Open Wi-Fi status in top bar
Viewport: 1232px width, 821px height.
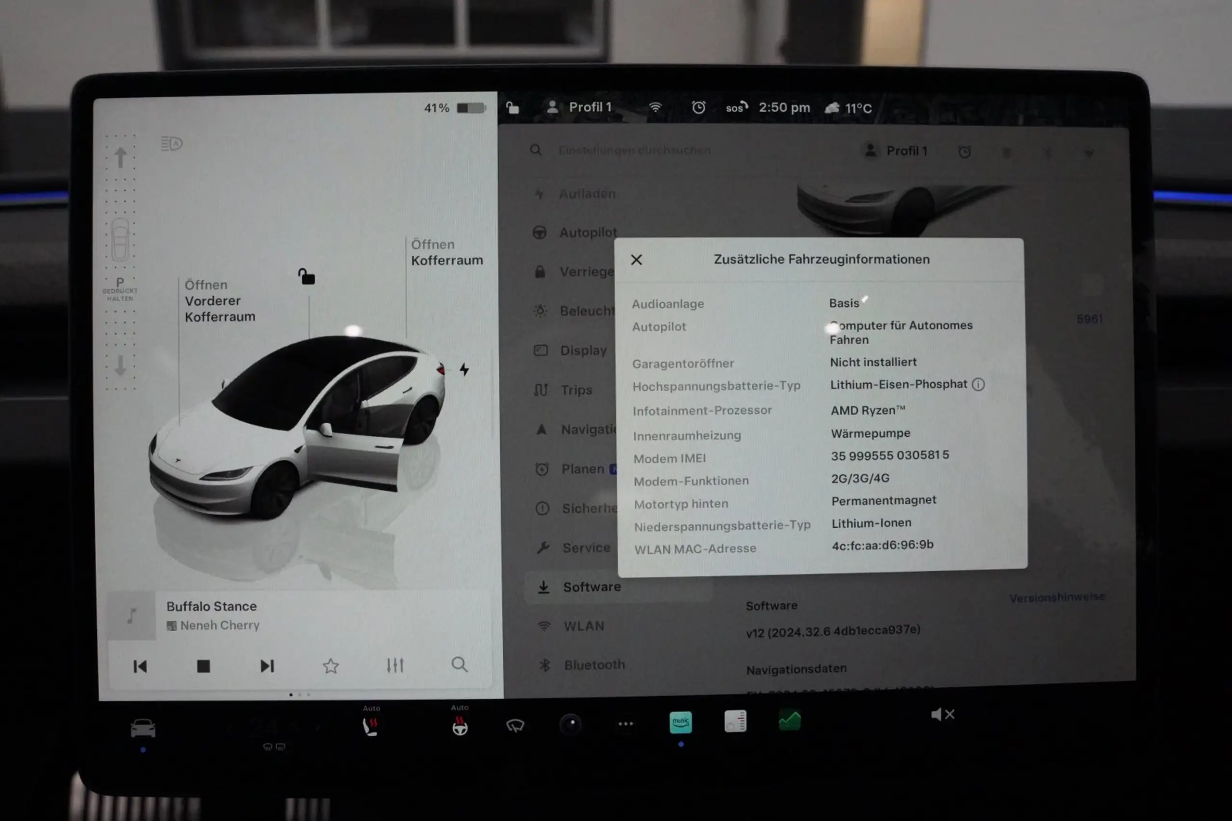[655, 107]
